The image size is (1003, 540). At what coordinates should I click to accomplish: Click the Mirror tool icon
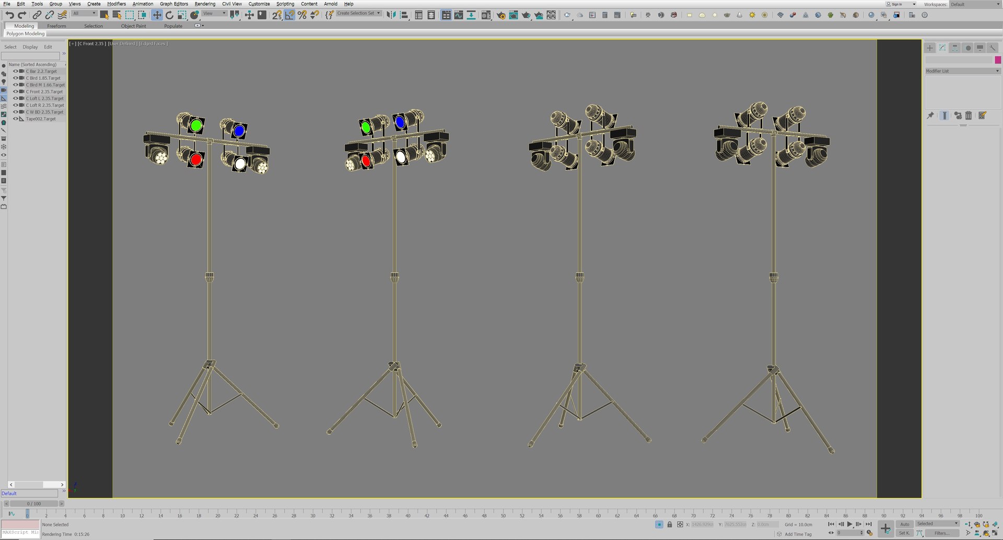click(x=391, y=15)
